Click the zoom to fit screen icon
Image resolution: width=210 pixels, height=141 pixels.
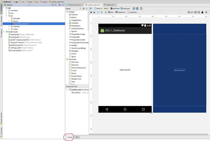[x=199, y=12]
